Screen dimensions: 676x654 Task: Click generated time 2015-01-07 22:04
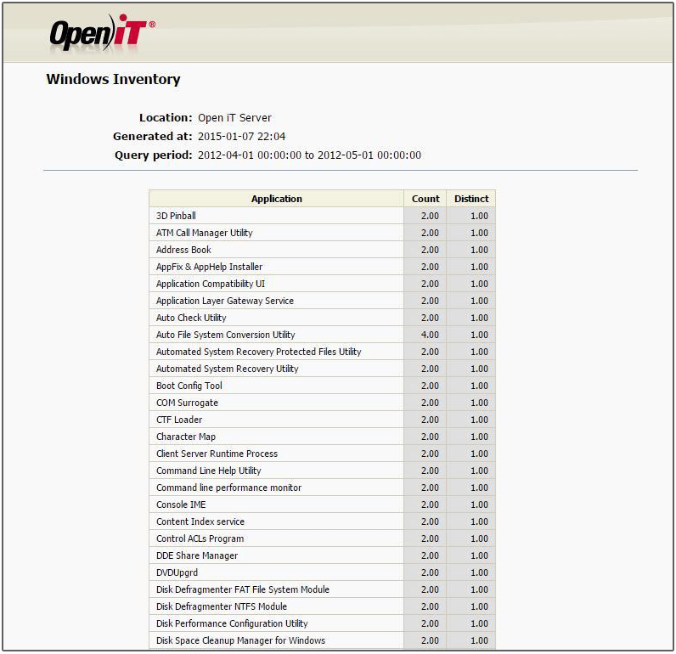pos(241,136)
